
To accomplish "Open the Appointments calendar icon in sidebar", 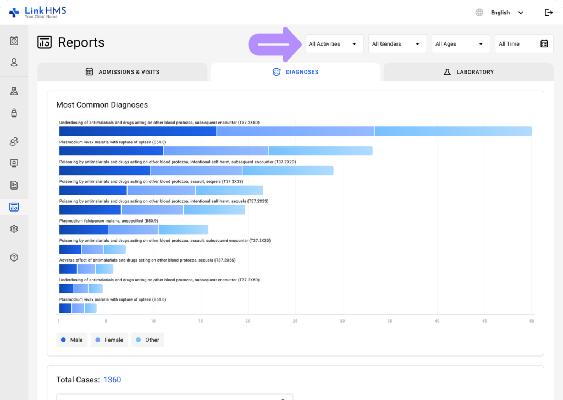I will coord(14,40).
